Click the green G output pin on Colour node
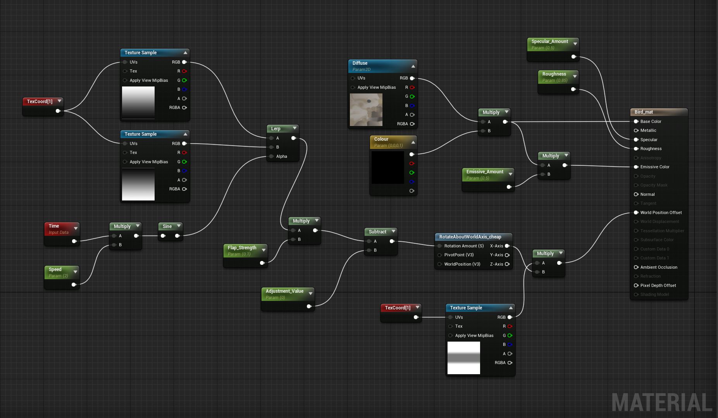 point(412,173)
